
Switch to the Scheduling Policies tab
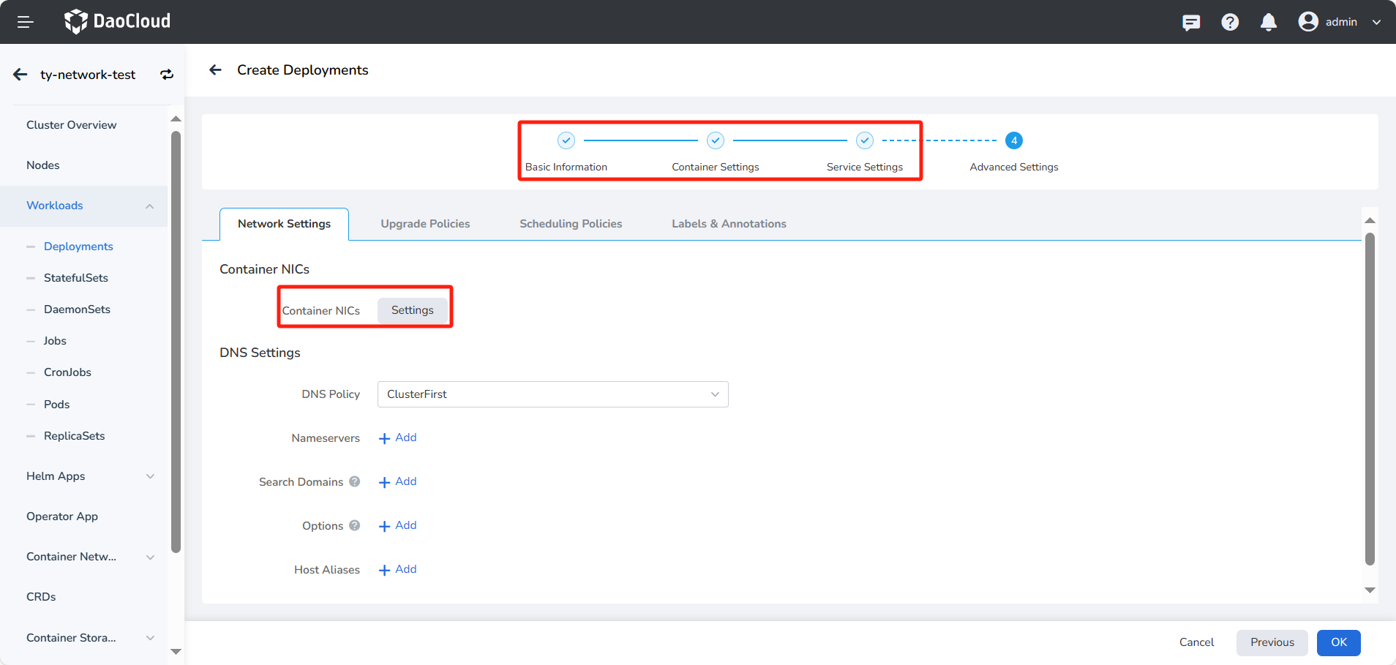pos(571,224)
